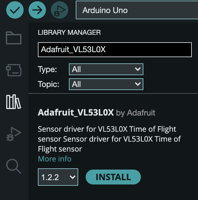This screenshot has width=198, height=200.
Task: Open the Boards Manager sidebar icon
Action: point(14,70)
